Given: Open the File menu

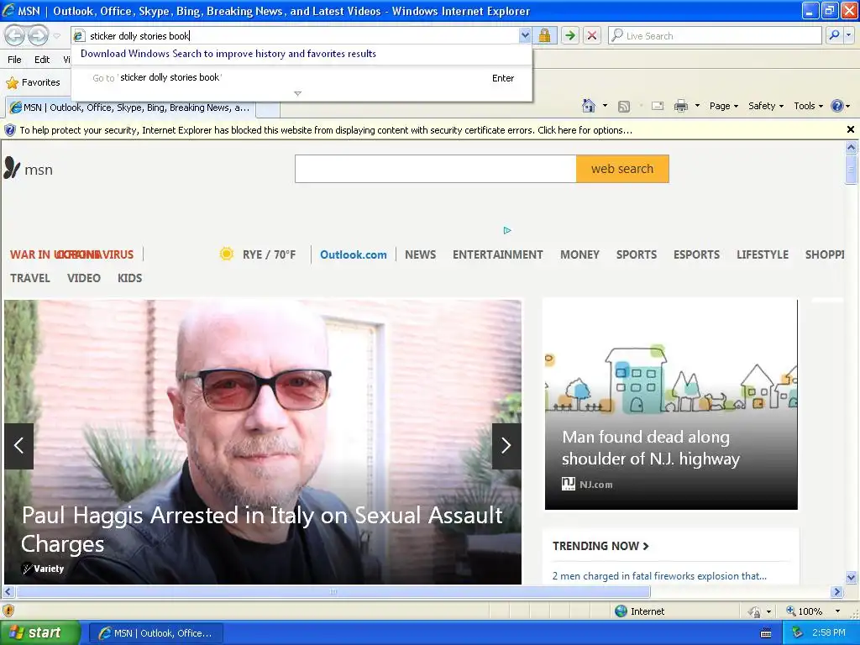Looking at the screenshot, I should (15, 60).
